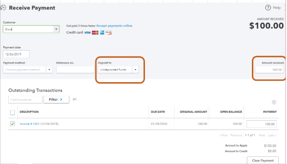
Task: Click the OPEN BALANCE column header
Action: (x=231, y=112)
